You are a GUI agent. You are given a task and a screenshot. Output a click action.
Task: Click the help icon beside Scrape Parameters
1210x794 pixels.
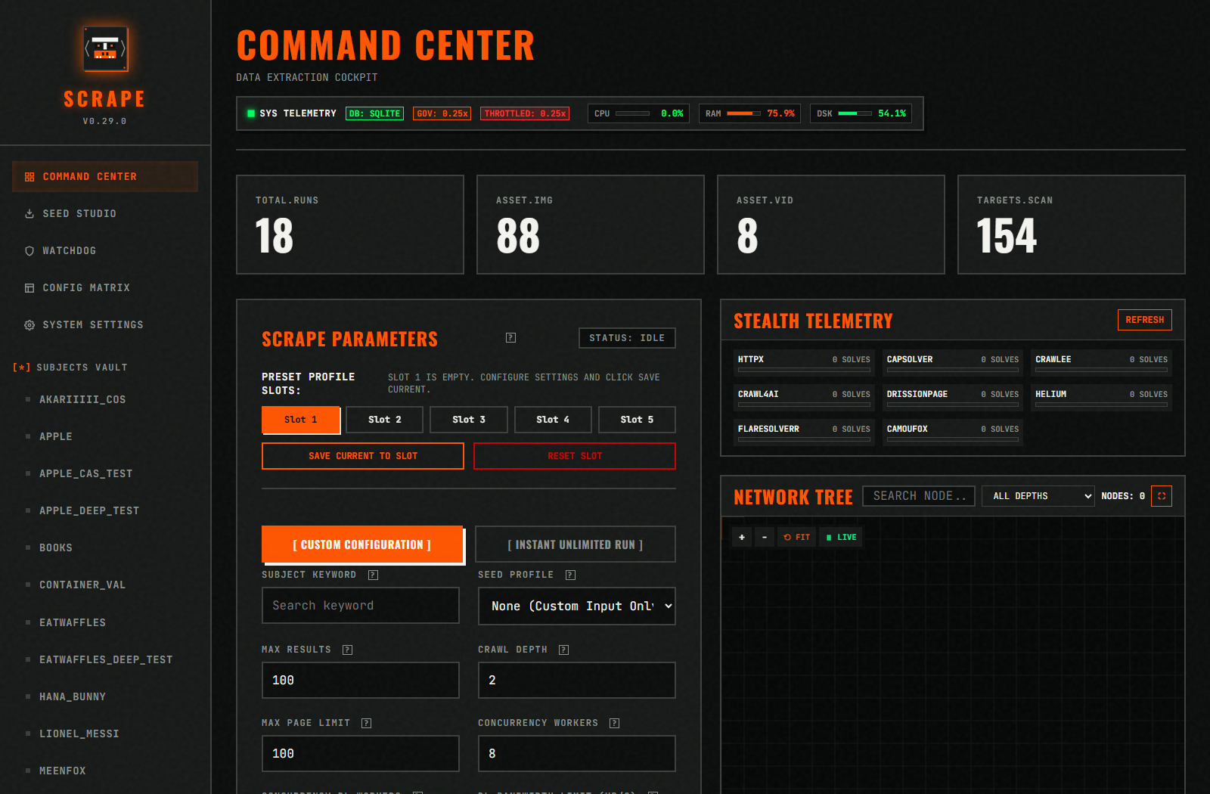coord(510,338)
